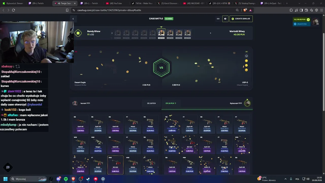Switch to the YouTube (48) tab
The width and height of the screenshot is (325, 183).
click(x=116, y=3)
